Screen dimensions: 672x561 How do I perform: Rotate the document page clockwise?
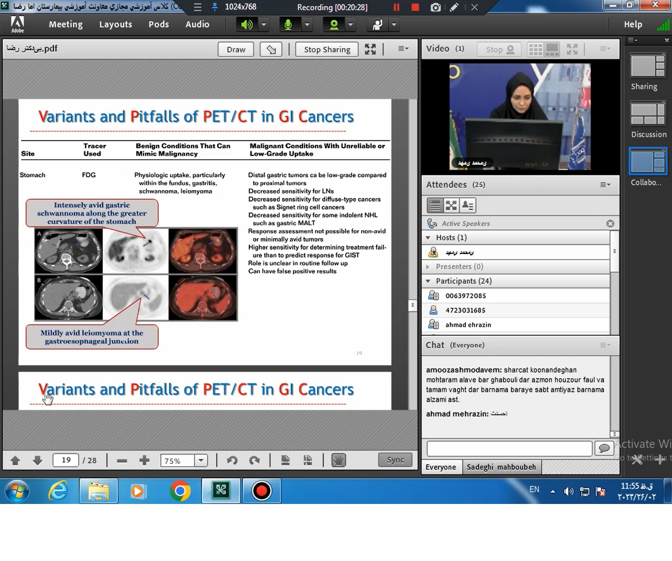point(254,460)
